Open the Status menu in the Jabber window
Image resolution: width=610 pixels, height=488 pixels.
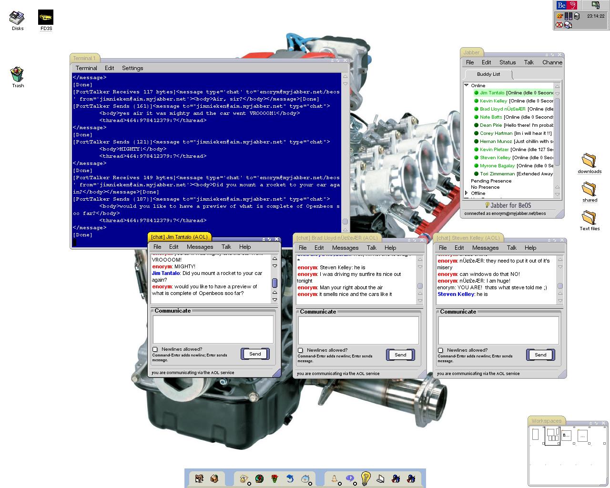[507, 62]
